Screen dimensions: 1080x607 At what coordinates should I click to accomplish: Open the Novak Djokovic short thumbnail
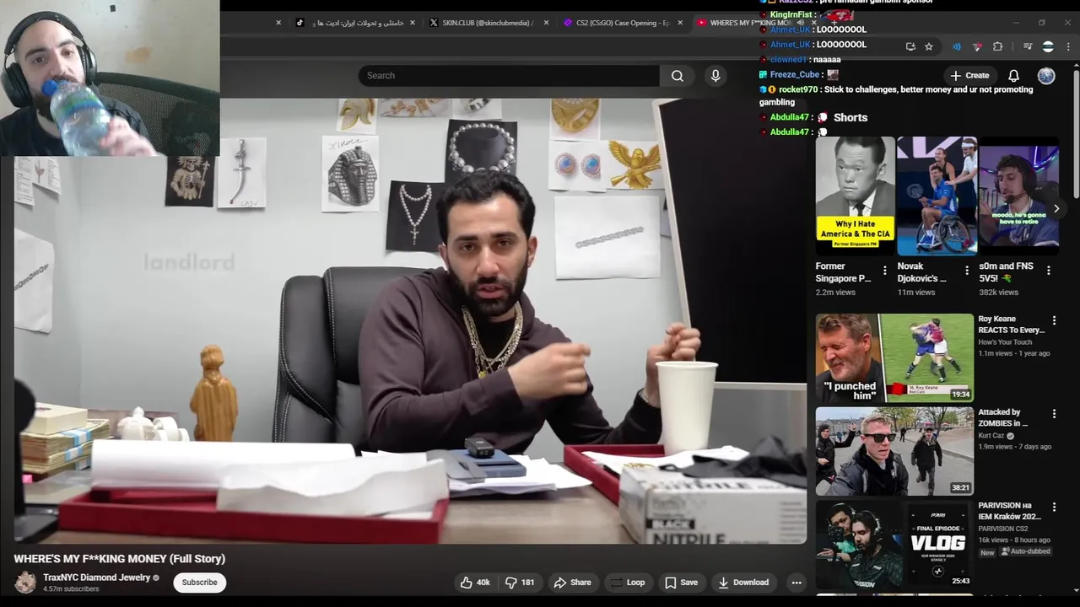(937, 196)
